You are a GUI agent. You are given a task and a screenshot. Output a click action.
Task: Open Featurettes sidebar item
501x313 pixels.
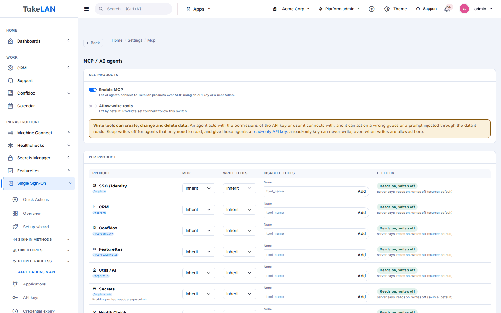(39, 171)
